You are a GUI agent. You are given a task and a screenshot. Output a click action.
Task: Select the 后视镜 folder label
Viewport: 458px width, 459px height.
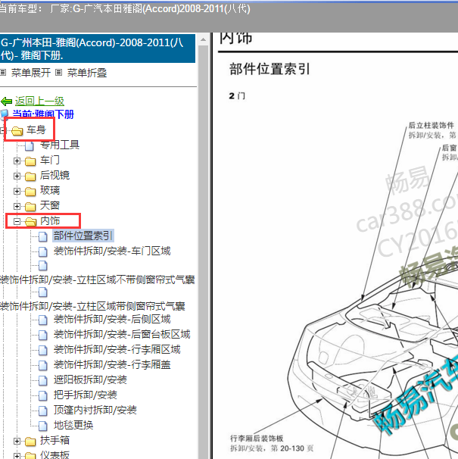pos(55,176)
